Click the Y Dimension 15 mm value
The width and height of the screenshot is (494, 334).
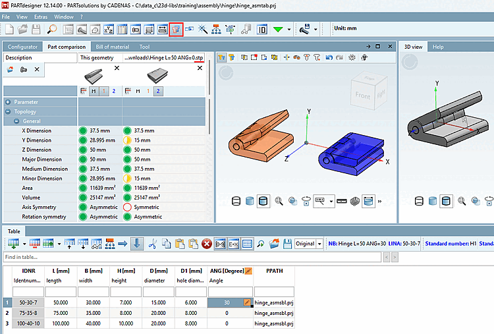pyautogui.click(x=142, y=140)
